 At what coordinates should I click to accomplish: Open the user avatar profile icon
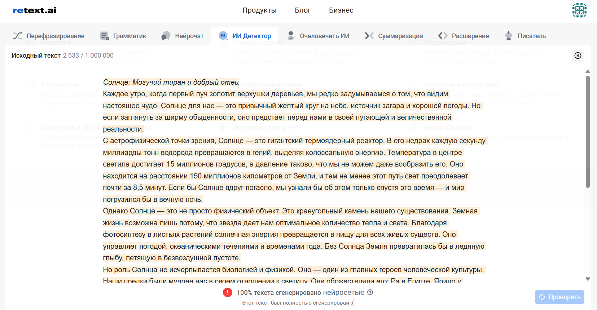(579, 10)
